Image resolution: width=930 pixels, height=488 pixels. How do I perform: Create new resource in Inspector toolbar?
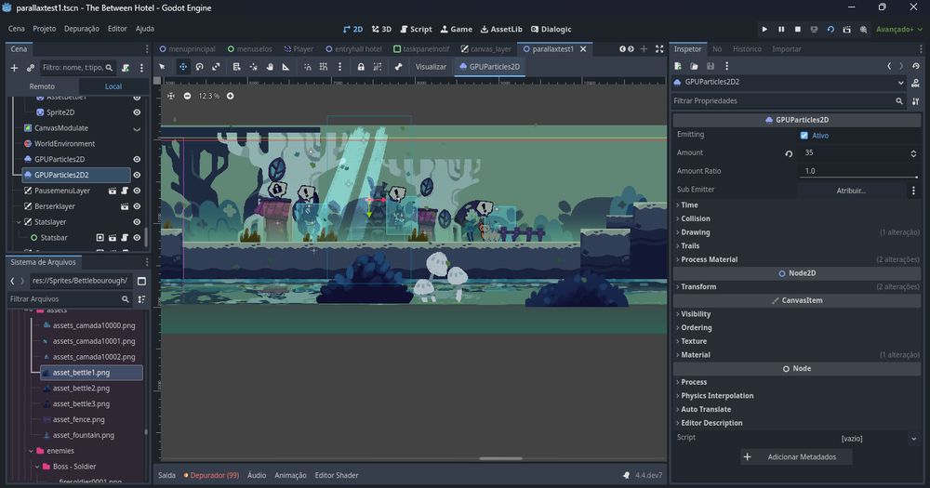(678, 66)
